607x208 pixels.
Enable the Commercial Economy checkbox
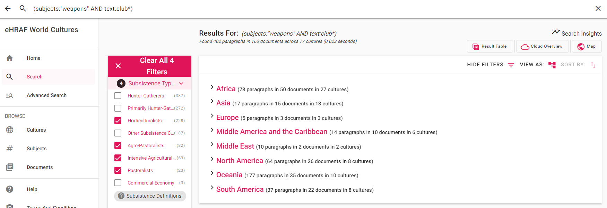coord(118,183)
